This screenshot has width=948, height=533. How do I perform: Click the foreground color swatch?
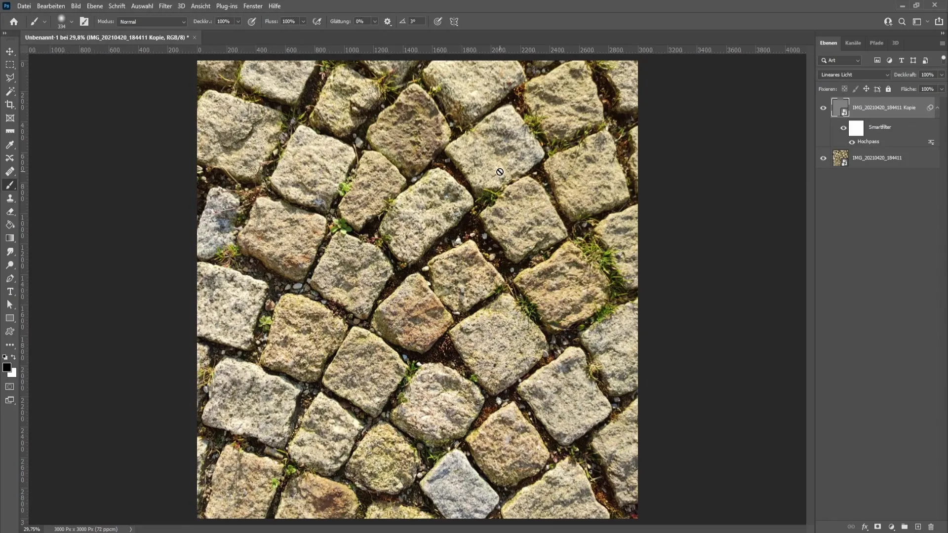(x=7, y=367)
